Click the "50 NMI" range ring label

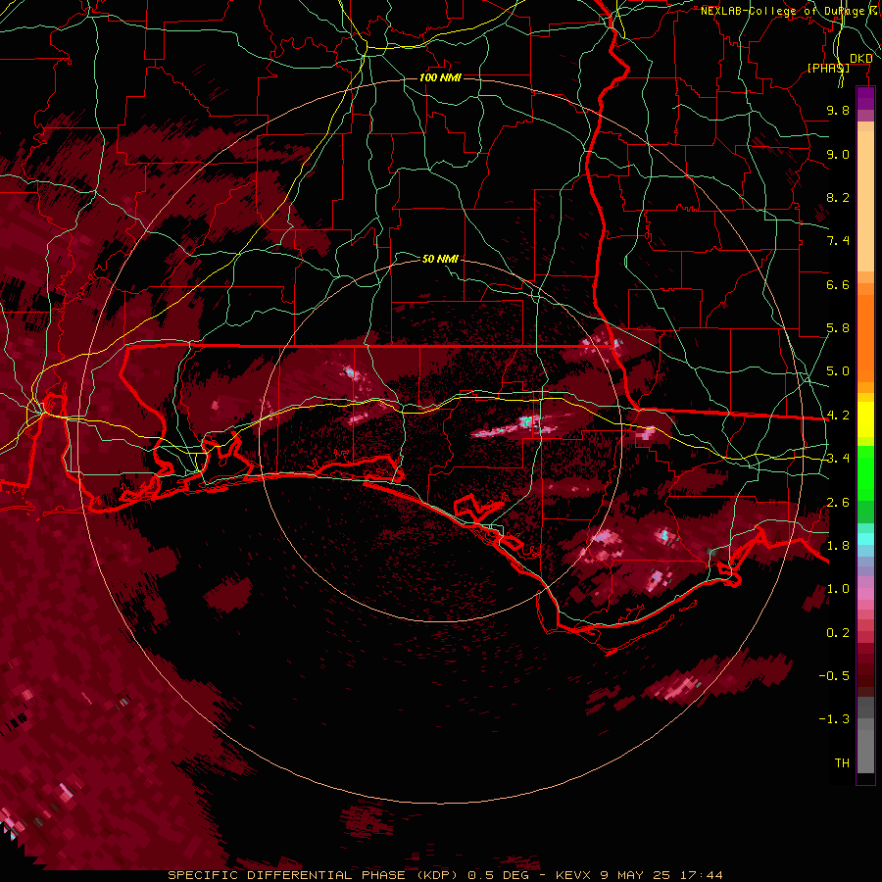[x=440, y=259]
